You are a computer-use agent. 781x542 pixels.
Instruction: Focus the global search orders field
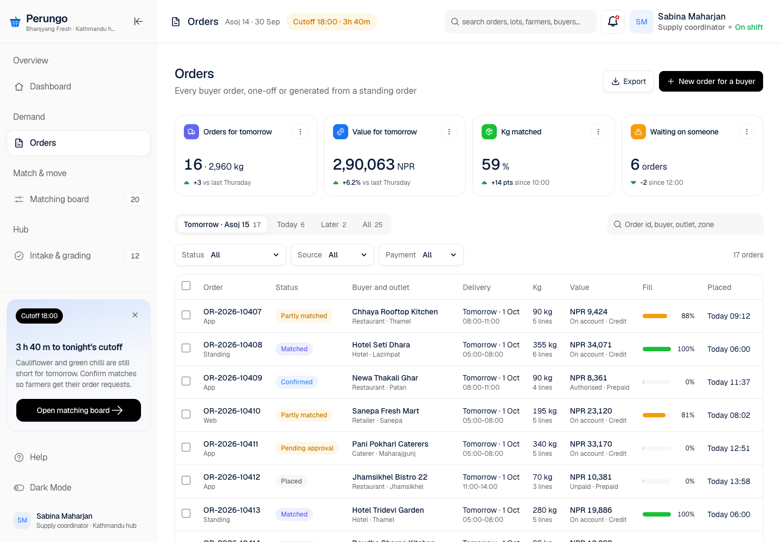point(521,22)
